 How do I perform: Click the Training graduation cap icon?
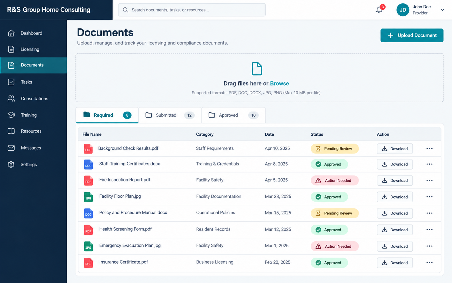[11, 115]
